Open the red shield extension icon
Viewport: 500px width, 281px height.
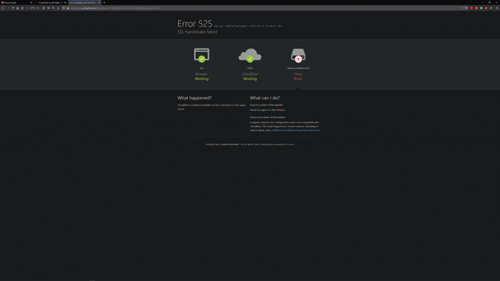[x=486, y=8]
